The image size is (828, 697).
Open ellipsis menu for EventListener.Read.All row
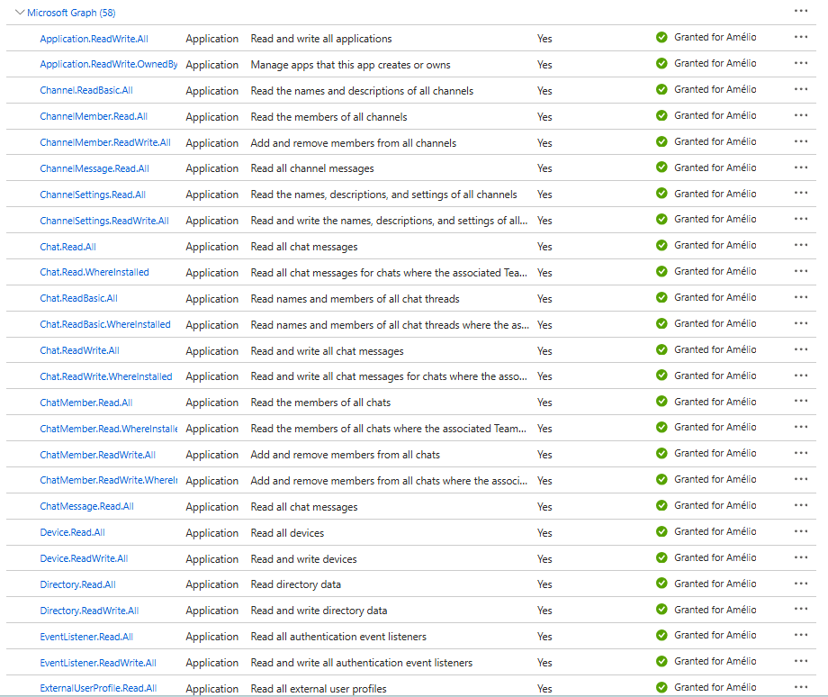pos(800,635)
